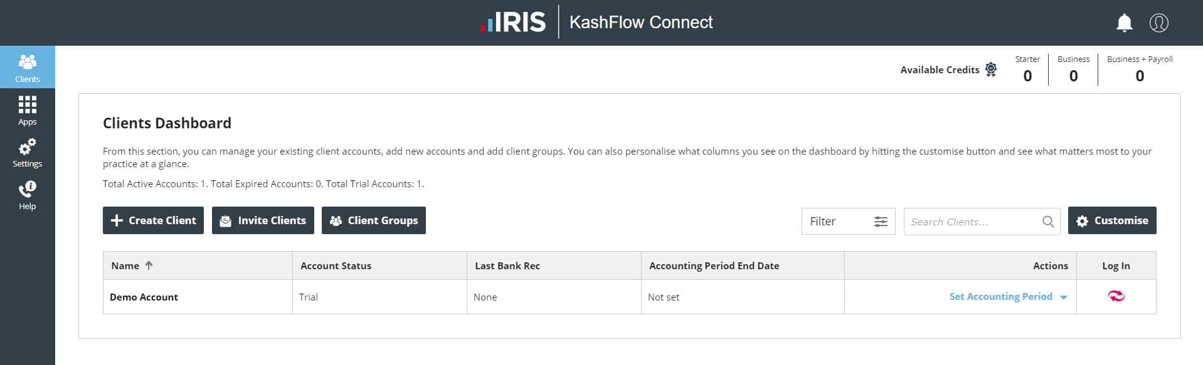Open the Filter sliders icon

[x=881, y=222]
